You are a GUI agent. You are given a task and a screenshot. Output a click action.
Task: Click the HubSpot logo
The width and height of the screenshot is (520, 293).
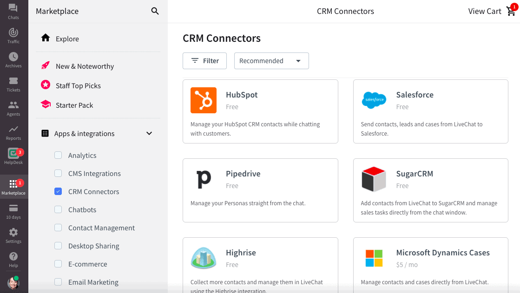pyautogui.click(x=203, y=100)
